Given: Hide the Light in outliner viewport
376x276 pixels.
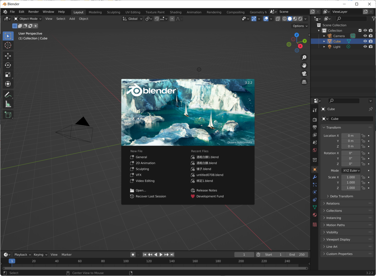Looking at the screenshot, I should click(365, 47).
